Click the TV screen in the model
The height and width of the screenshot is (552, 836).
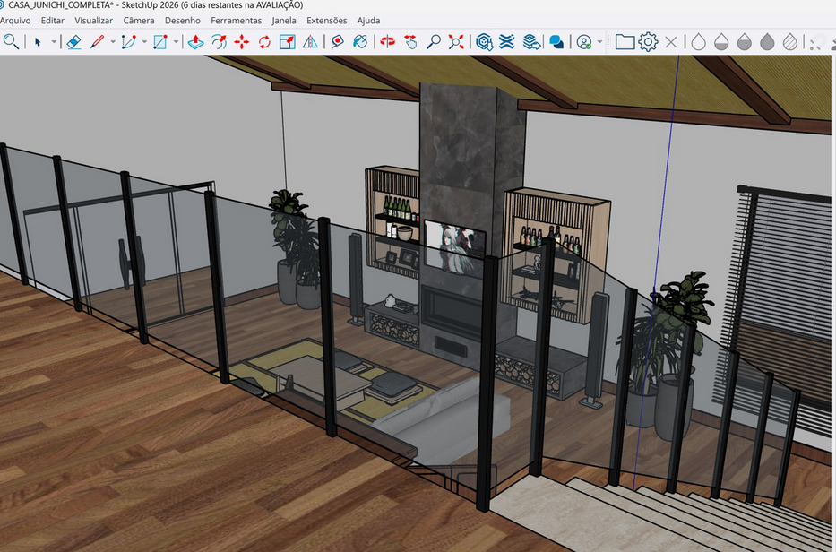pos(454,246)
